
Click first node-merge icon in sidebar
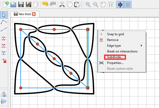click(4, 38)
